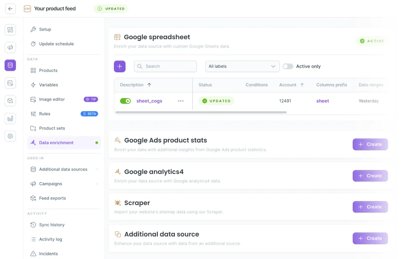Viewport: 403px width, 259px height.
Task: Select the purple database icon in left rail
Action: [10, 65]
